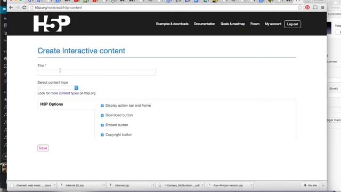Click the Log out button
This screenshot has height=192, width=341.
click(293, 24)
